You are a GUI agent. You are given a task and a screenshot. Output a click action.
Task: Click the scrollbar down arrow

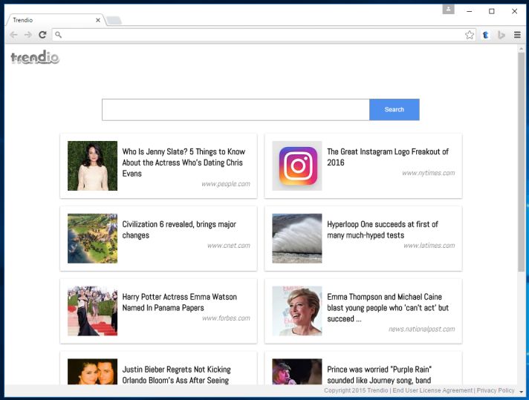(x=522, y=392)
